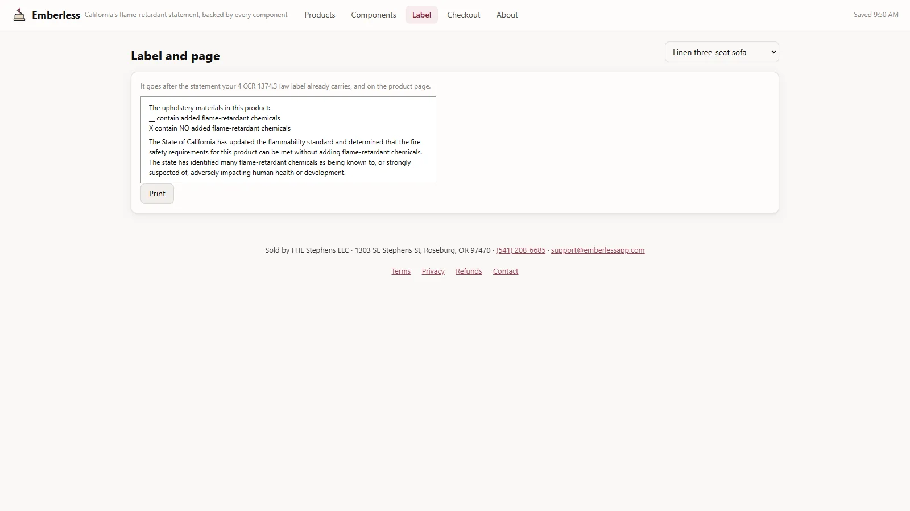Expand the Linen three-seat sofa dropdown

tap(722, 52)
